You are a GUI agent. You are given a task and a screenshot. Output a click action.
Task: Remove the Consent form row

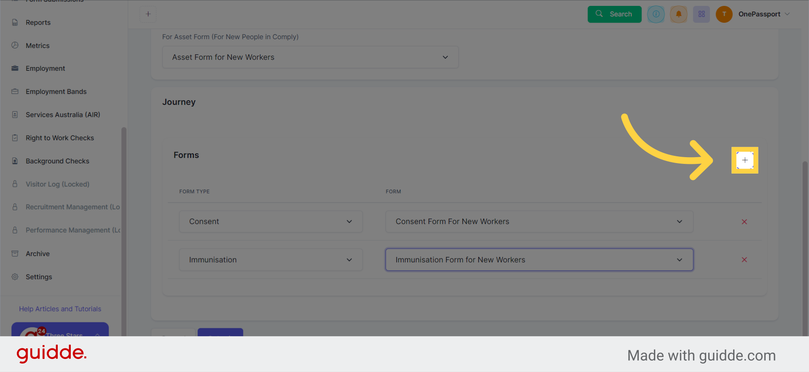tap(744, 222)
